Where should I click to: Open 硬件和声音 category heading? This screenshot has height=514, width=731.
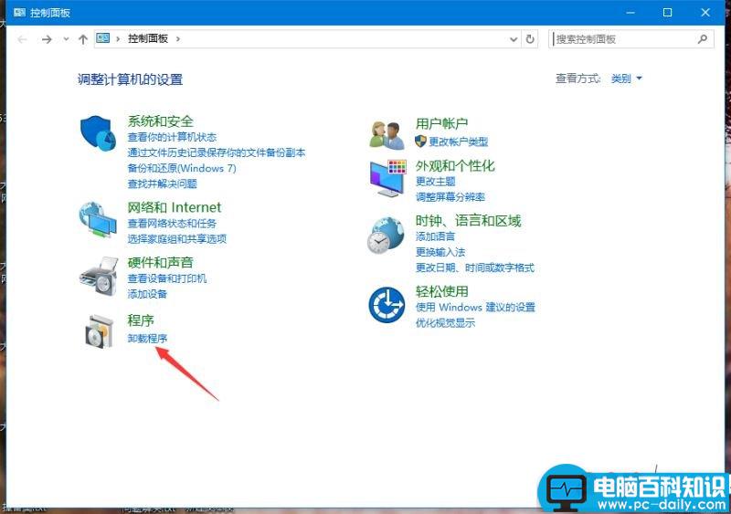click(161, 262)
